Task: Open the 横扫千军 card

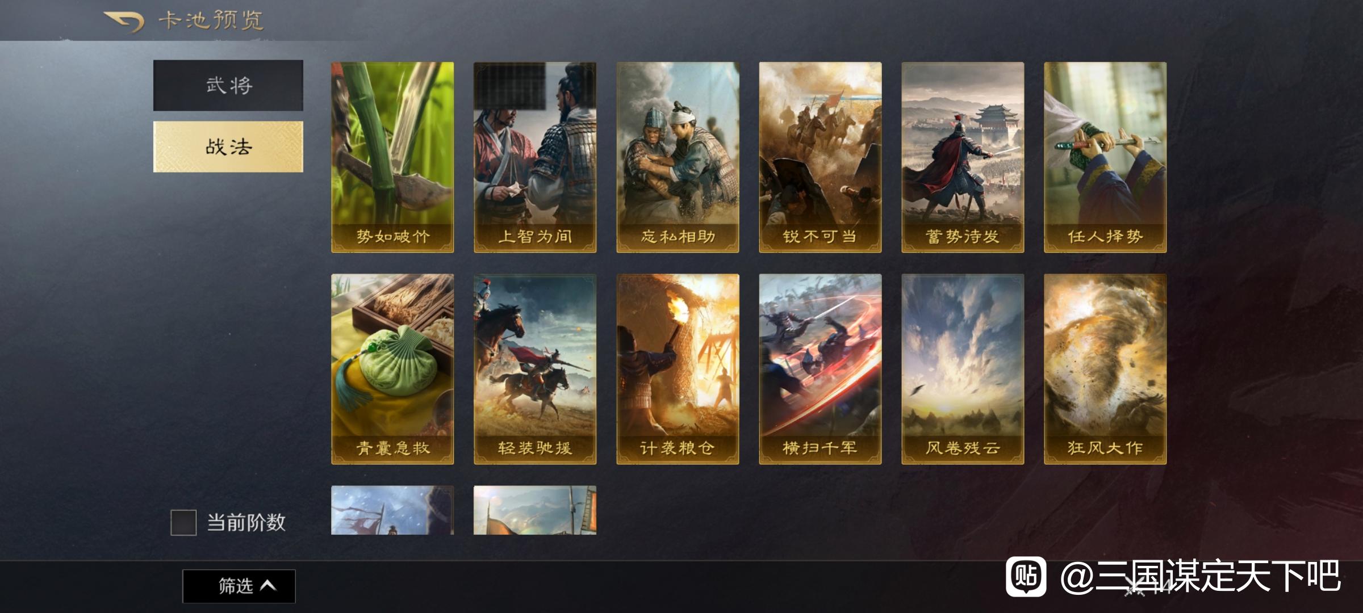Action: (820, 369)
